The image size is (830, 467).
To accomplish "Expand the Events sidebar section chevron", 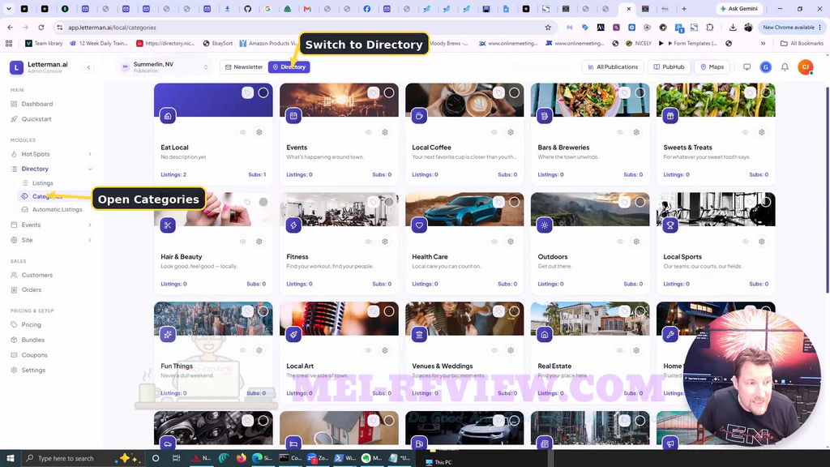I will [x=90, y=225].
